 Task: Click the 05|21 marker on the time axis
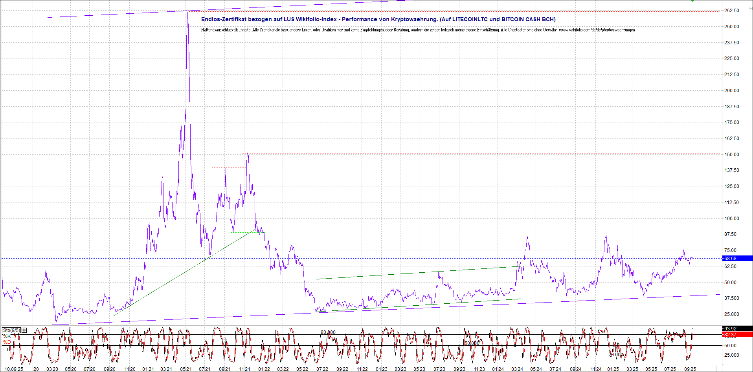tap(186, 369)
